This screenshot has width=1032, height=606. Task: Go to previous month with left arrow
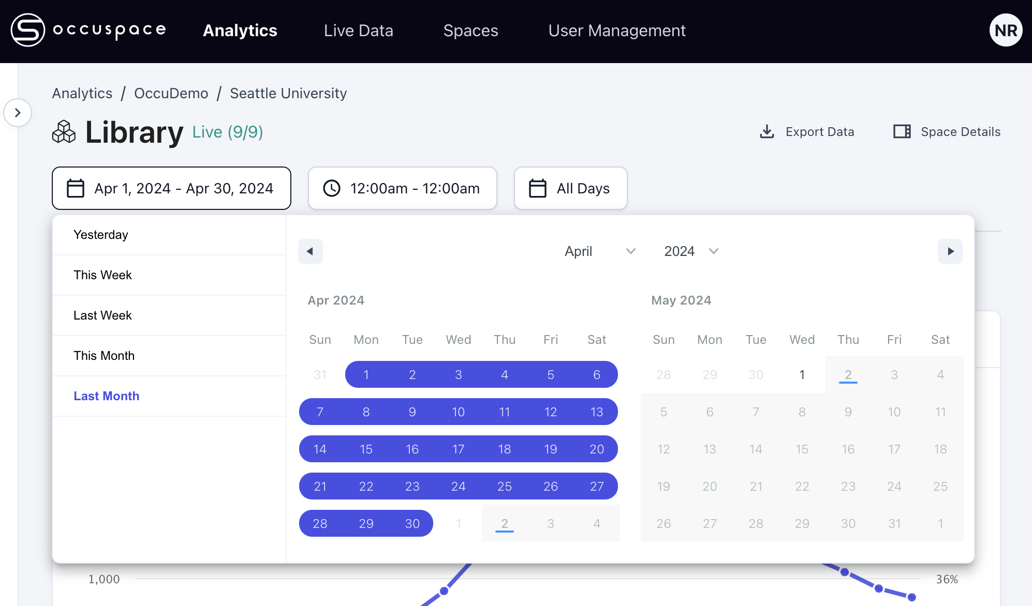point(310,251)
